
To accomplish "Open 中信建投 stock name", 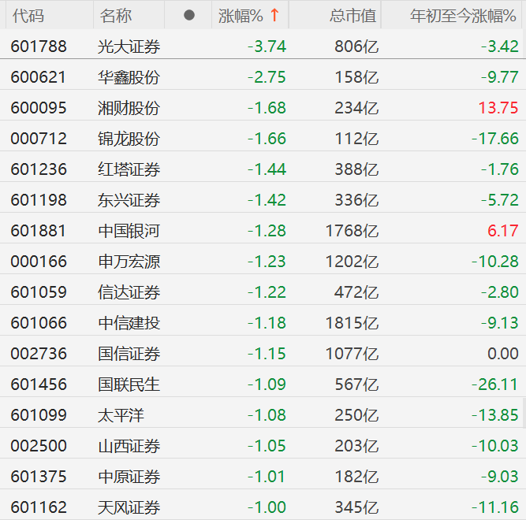I will pyautogui.click(x=129, y=323).
